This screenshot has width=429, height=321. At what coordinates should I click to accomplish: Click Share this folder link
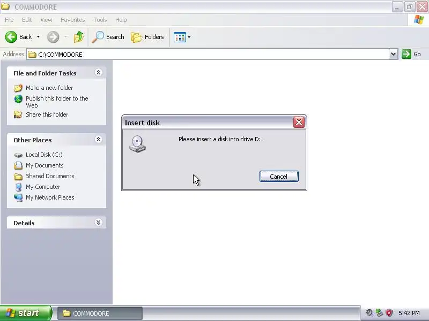47,114
